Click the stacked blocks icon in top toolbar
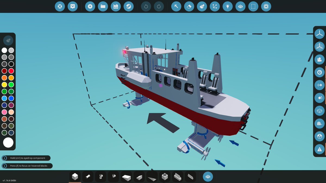The width and height of the screenshot is (326, 183). tap(240, 6)
